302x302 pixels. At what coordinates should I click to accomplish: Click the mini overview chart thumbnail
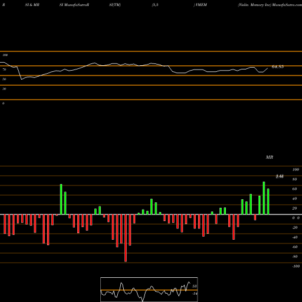[x=149, y=289]
